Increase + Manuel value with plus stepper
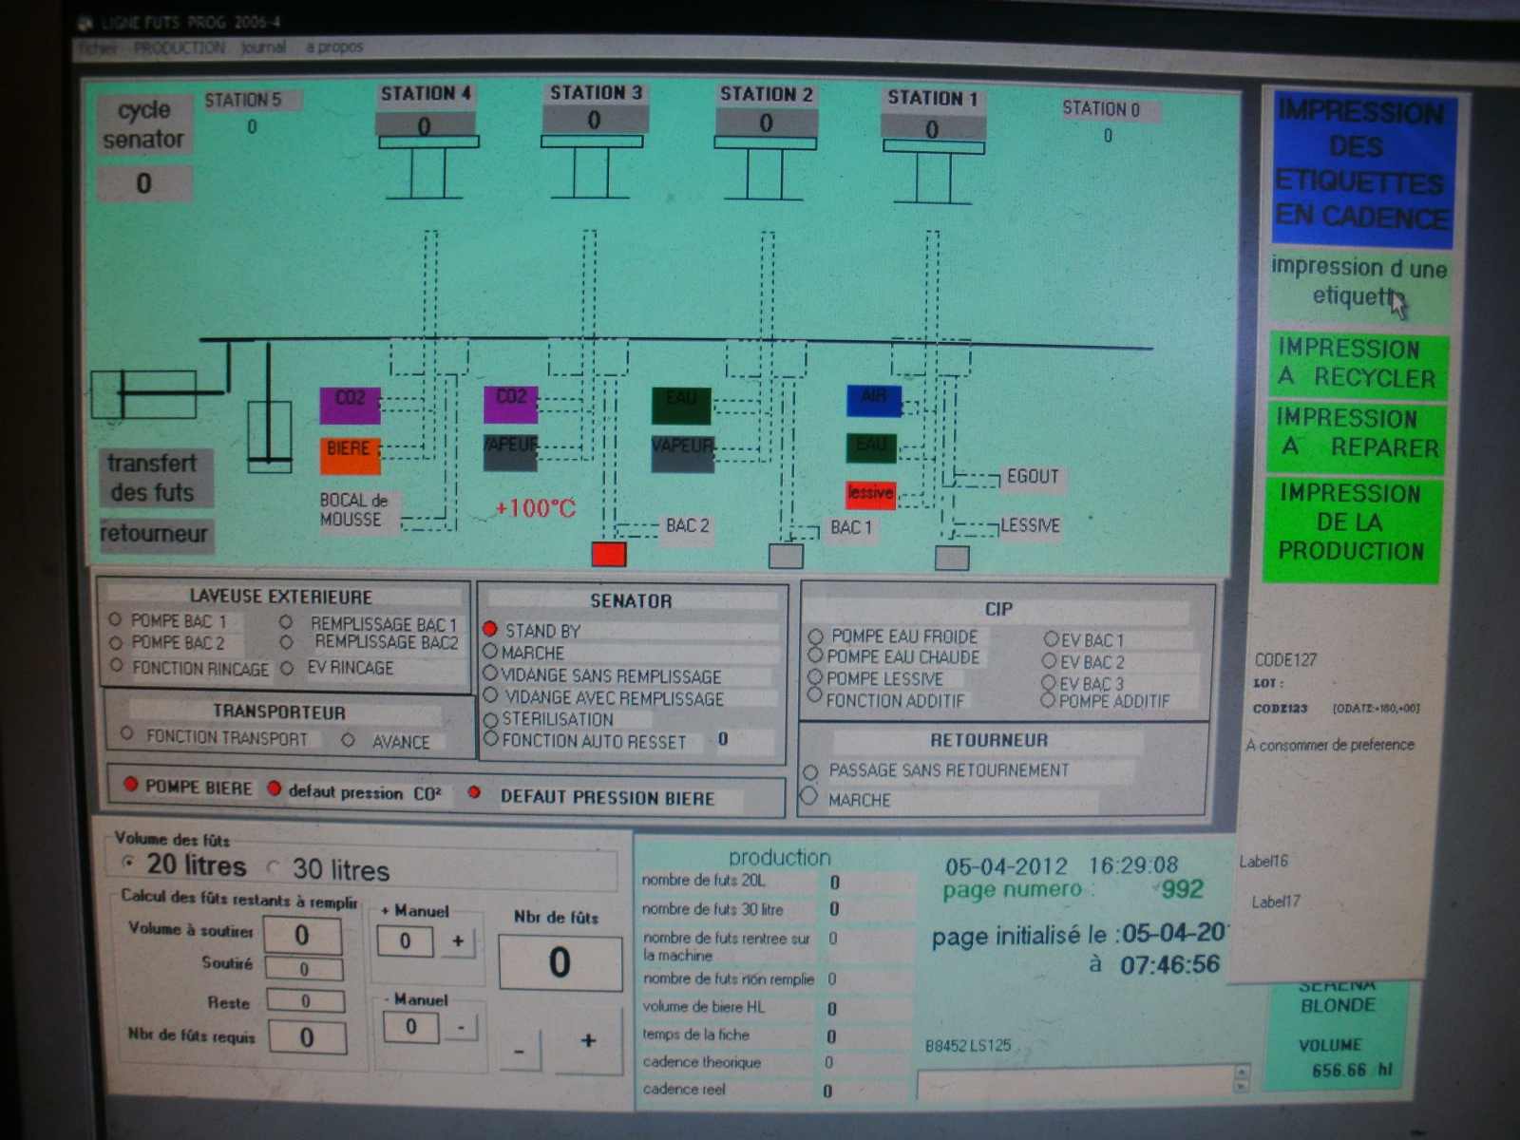Image resolution: width=1520 pixels, height=1140 pixels. point(458,941)
